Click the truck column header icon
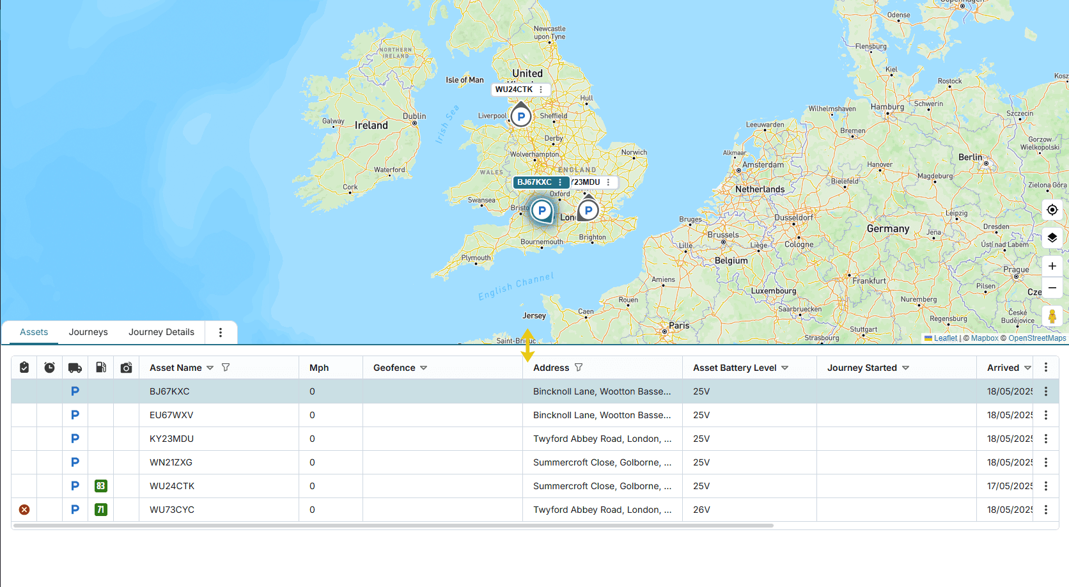This screenshot has width=1069, height=587. coord(75,368)
